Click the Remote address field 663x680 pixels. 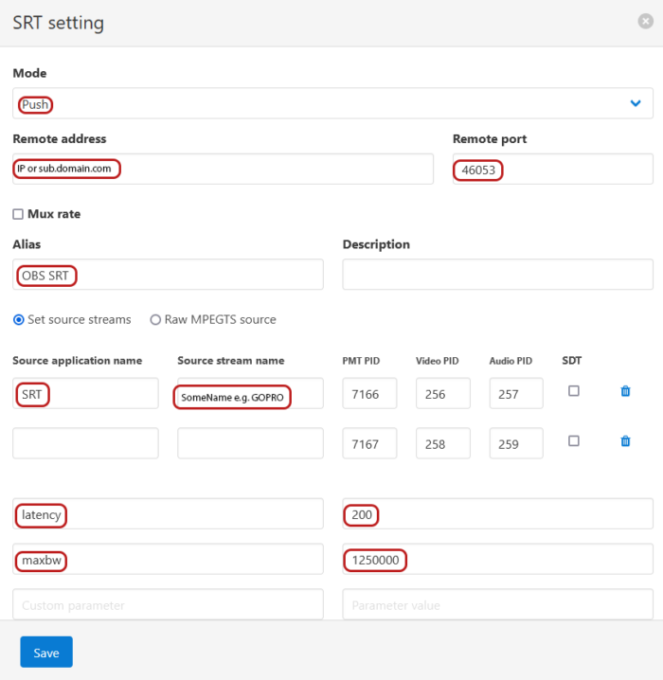[223, 169]
